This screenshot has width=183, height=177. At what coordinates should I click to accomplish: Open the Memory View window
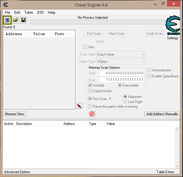[15, 114]
